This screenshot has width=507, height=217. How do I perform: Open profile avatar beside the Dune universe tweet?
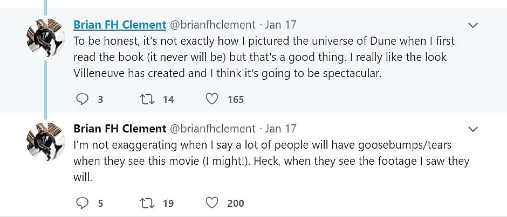point(46,37)
